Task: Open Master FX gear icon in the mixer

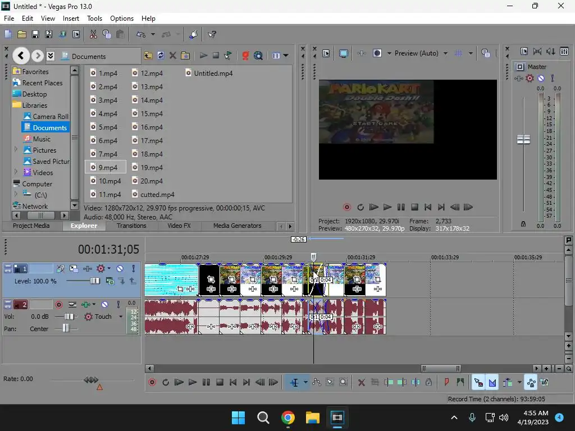Action: tap(530, 78)
